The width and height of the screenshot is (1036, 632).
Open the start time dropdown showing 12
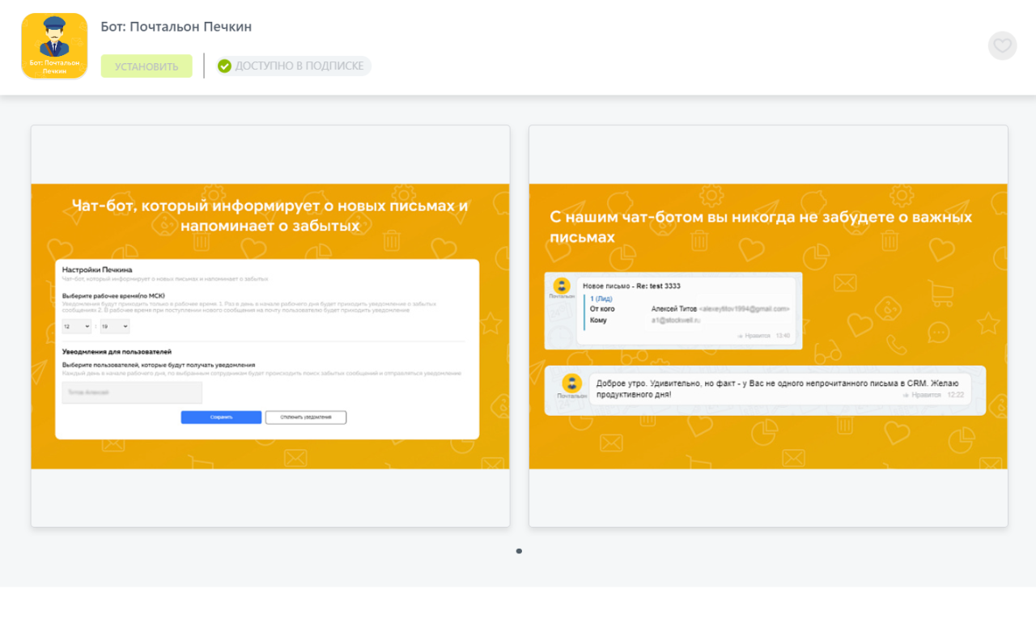75,326
